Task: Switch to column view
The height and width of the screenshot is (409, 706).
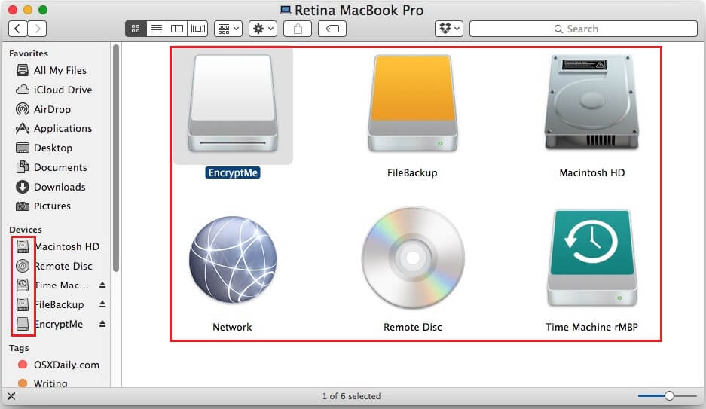Action: click(177, 29)
